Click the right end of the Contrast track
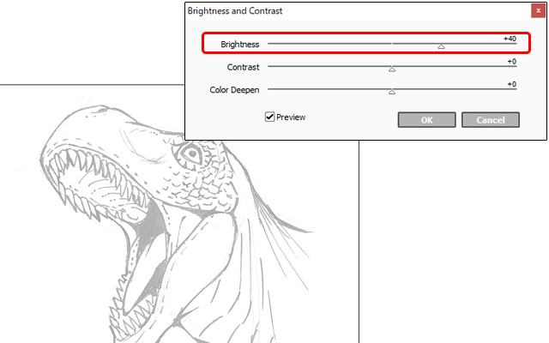This screenshot has width=549, height=343. 516,66
